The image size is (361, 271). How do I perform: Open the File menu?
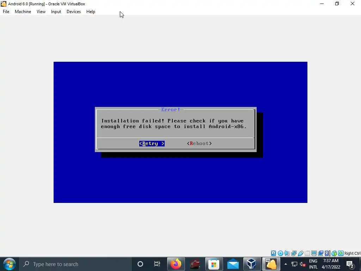6,12
